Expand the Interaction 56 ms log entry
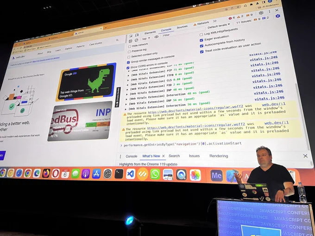315x236 pixels. click(x=126, y=109)
